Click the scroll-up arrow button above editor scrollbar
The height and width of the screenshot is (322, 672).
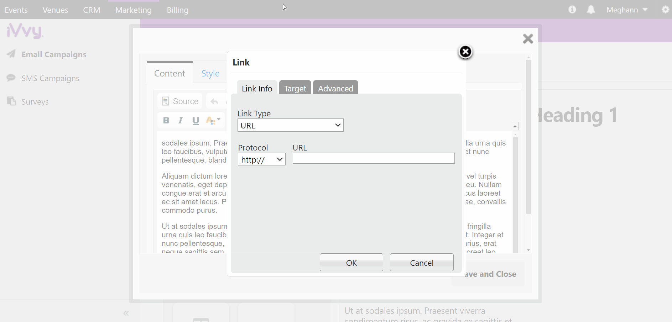[x=515, y=126]
